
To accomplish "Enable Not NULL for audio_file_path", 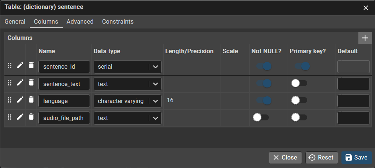I will pyautogui.click(x=261, y=117).
